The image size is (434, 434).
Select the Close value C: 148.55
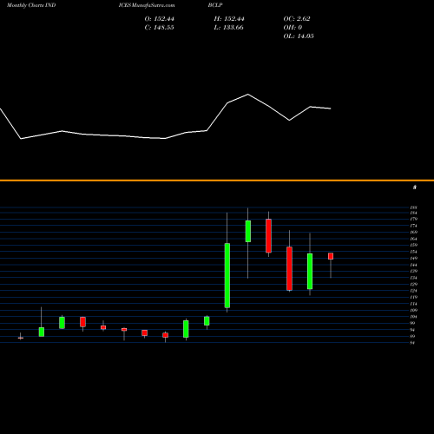pos(160,28)
